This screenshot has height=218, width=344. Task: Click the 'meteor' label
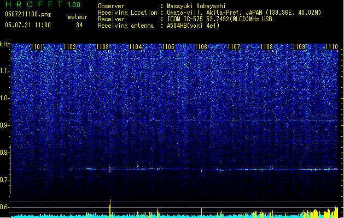78,17
